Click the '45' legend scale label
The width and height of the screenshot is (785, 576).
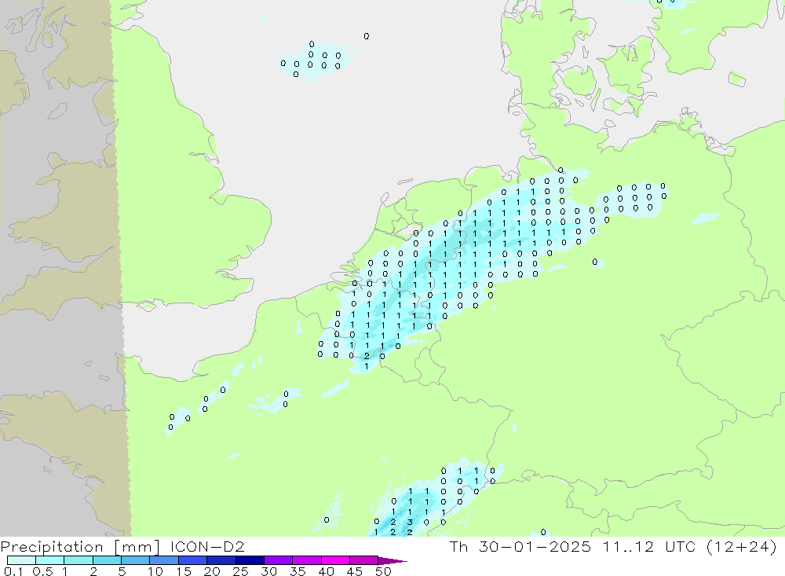(355, 571)
